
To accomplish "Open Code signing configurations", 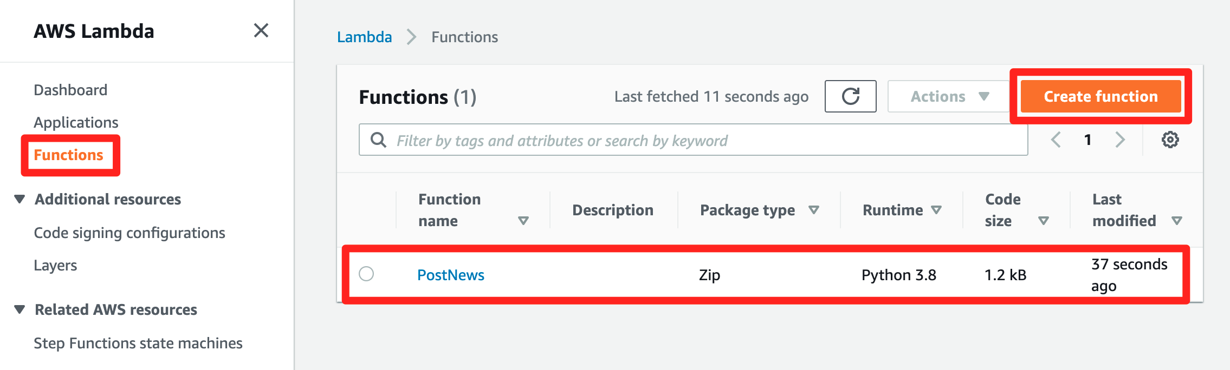I will pyautogui.click(x=130, y=233).
